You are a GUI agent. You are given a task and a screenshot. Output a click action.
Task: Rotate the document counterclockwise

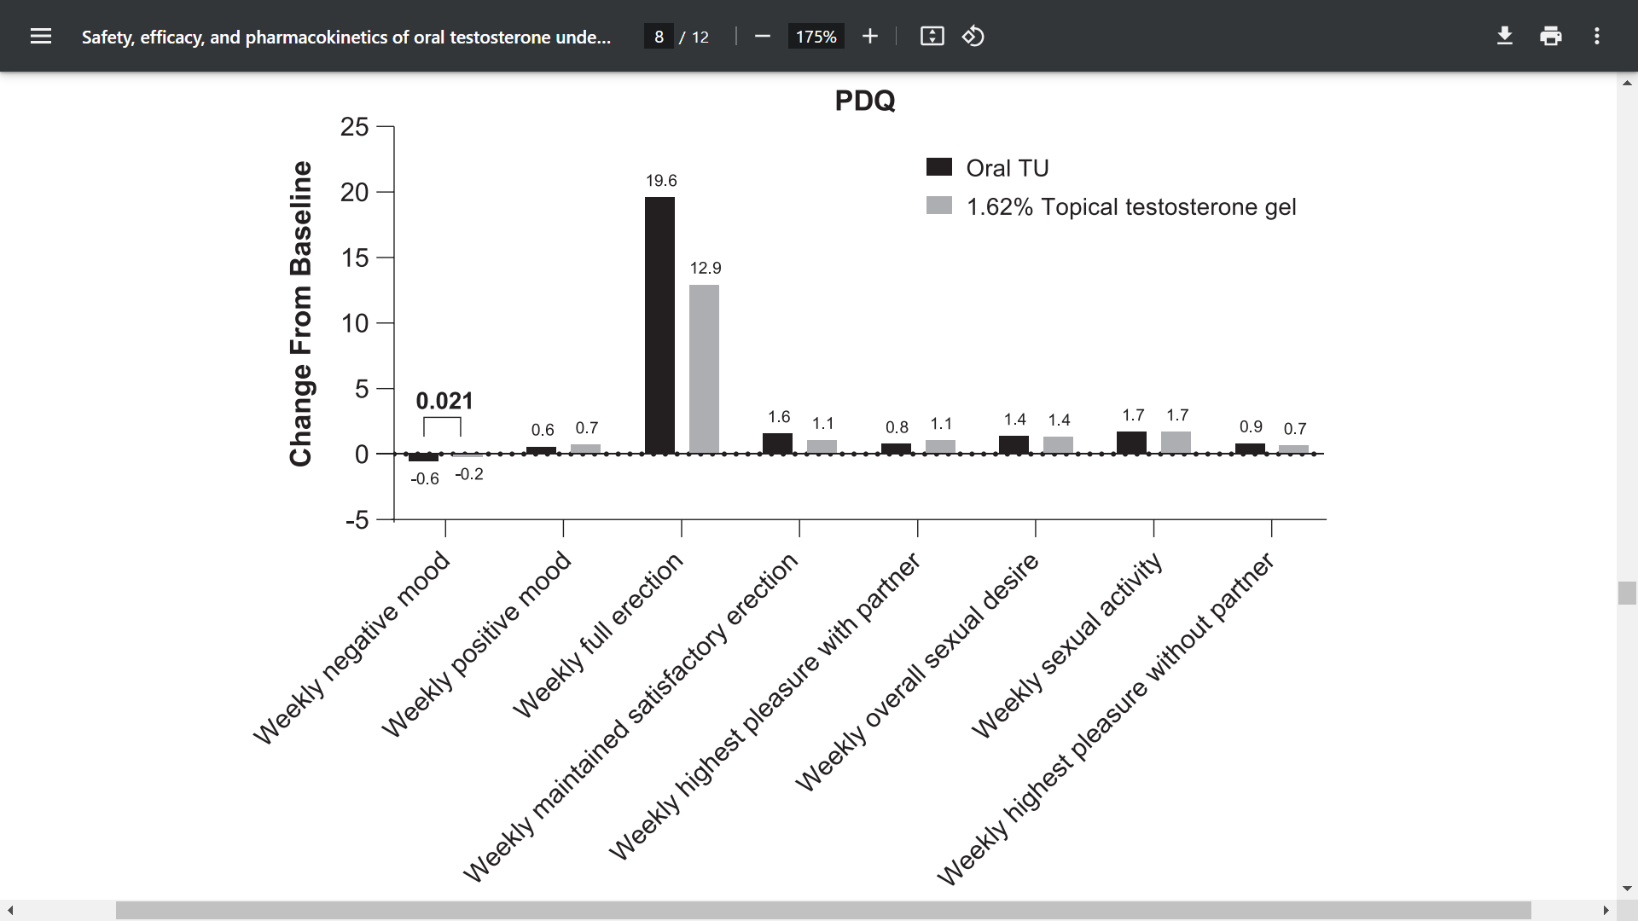click(973, 36)
